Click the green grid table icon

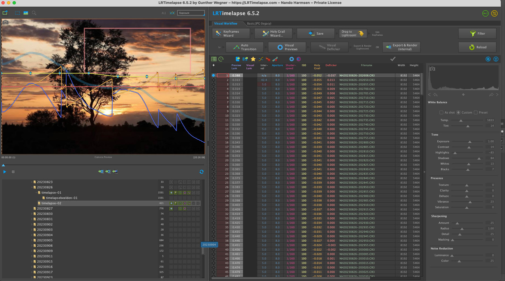click(x=214, y=59)
